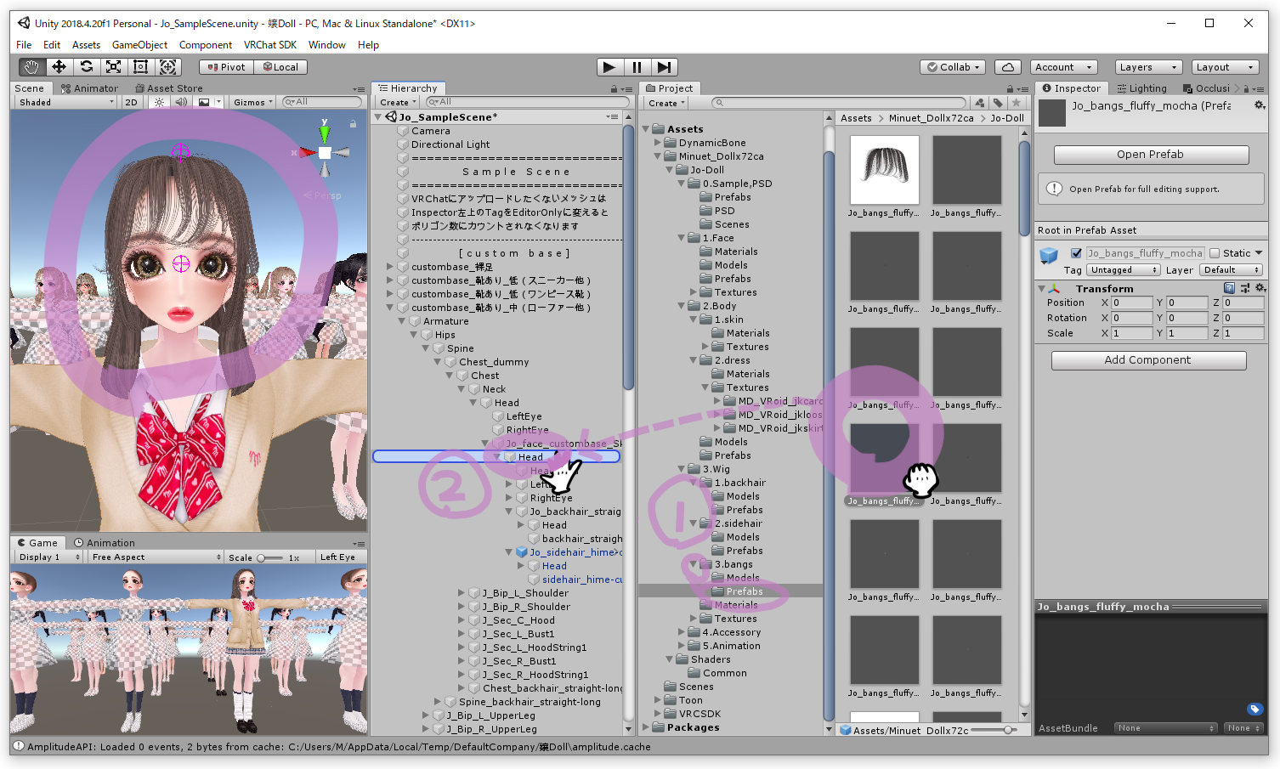This screenshot has width=1280, height=769.
Task: Click the Hierarchy Create button
Action: point(398,103)
